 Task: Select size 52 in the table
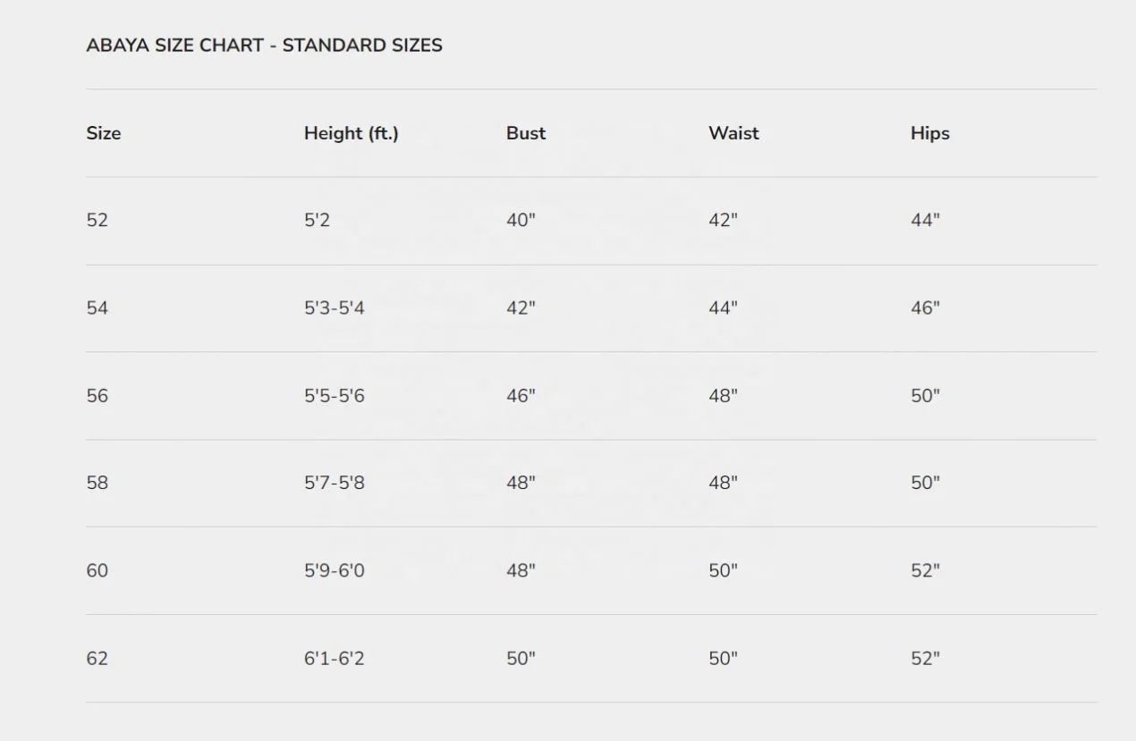click(97, 220)
